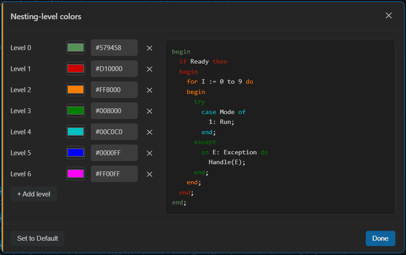Click the 'Handle(E);' preview line
Screen dimensions: 406x255
tap(227, 162)
